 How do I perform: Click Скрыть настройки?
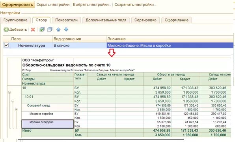[x=53, y=5]
